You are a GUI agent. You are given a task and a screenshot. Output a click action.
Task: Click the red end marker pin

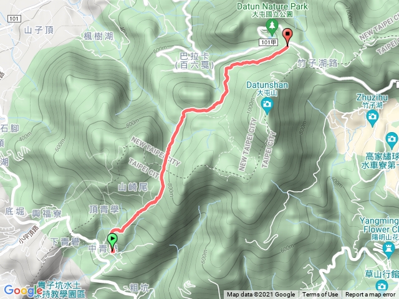(x=287, y=37)
